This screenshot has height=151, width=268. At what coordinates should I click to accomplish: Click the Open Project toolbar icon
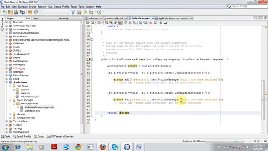pos(16,12)
